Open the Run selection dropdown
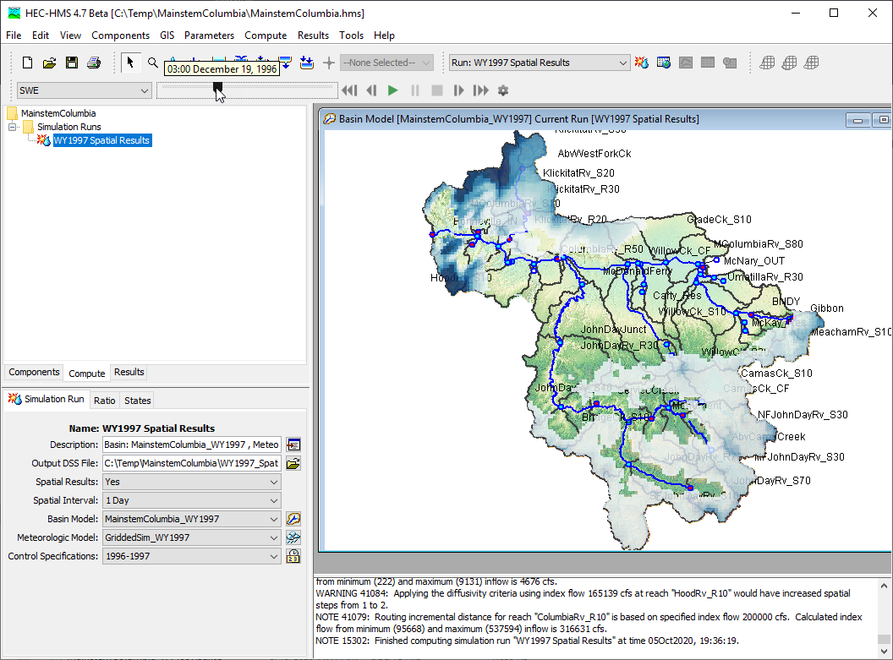Screen dimensions: 893x660 [x=539, y=63]
